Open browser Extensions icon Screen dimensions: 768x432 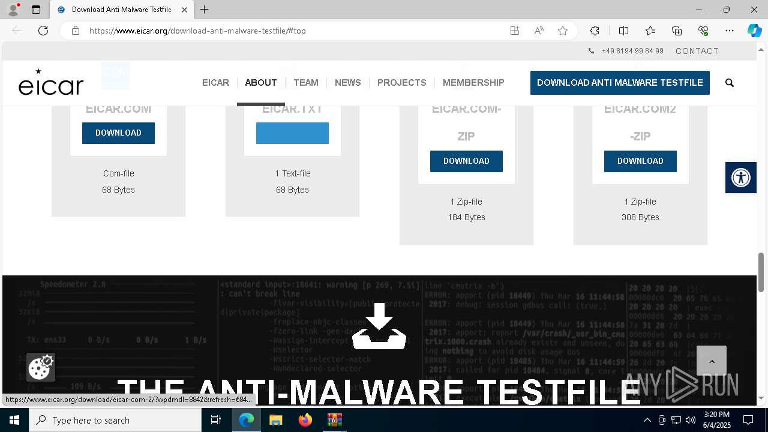click(595, 31)
